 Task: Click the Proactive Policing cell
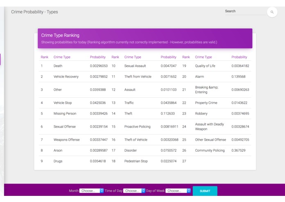point(137,127)
